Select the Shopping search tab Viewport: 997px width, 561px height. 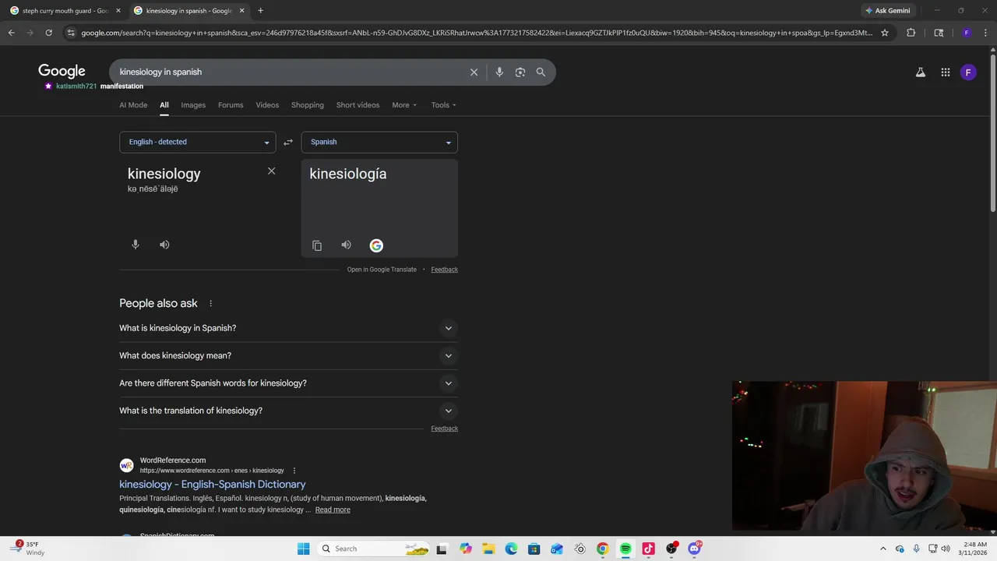pos(308,105)
